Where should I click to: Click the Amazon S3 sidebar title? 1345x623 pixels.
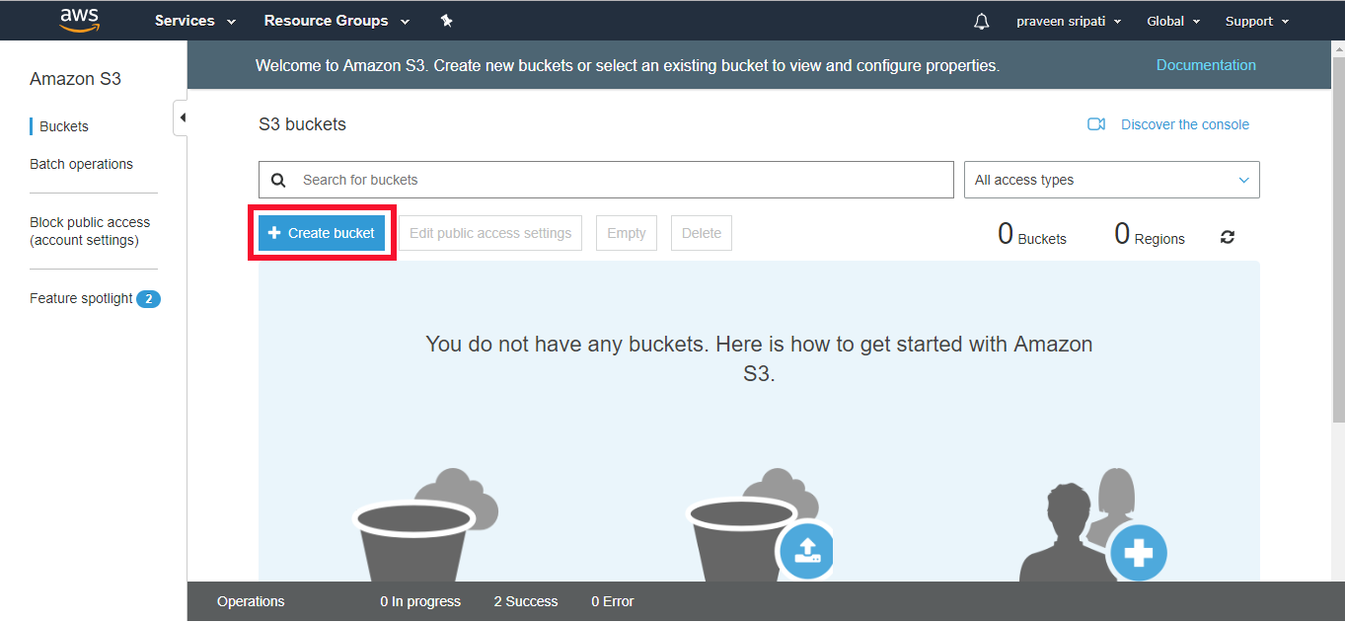(x=75, y=79)
